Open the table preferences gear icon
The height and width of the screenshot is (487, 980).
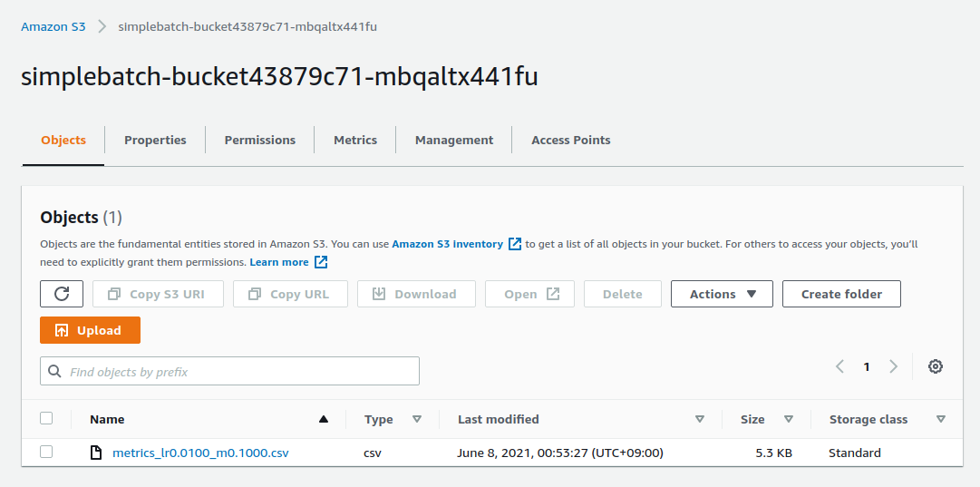(x=936, y=366)
